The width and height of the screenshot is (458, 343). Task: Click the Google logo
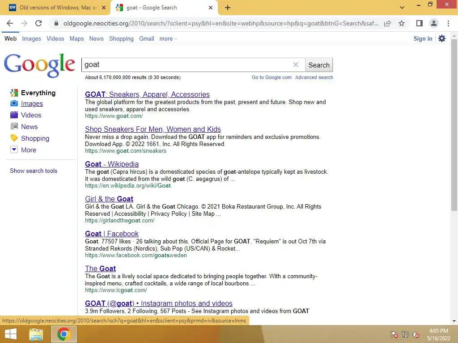pyautogui.click(x=39, y=65)
